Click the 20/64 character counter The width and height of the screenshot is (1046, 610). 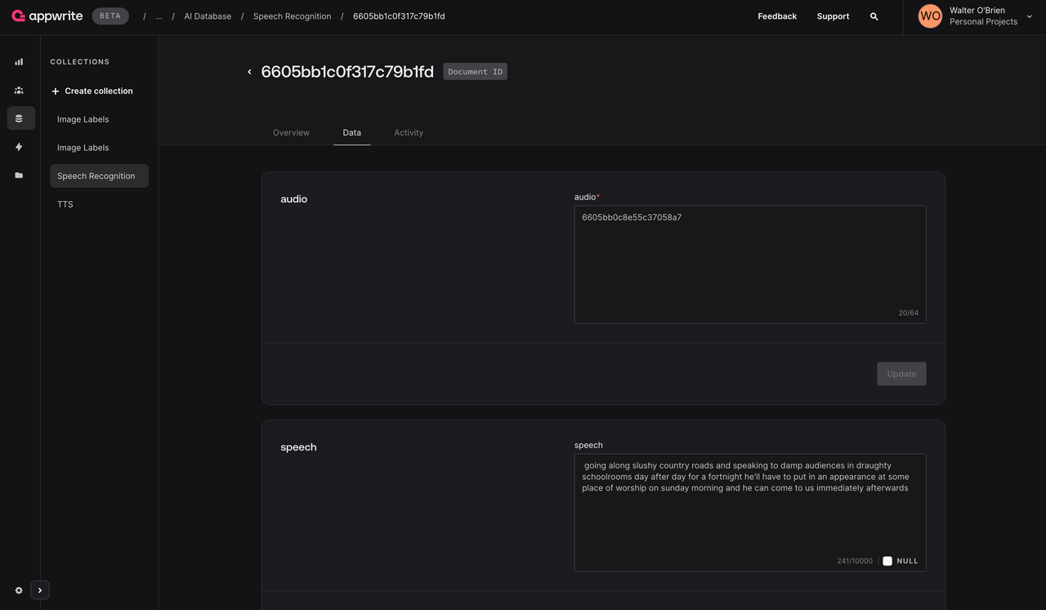tap(908, 313)
